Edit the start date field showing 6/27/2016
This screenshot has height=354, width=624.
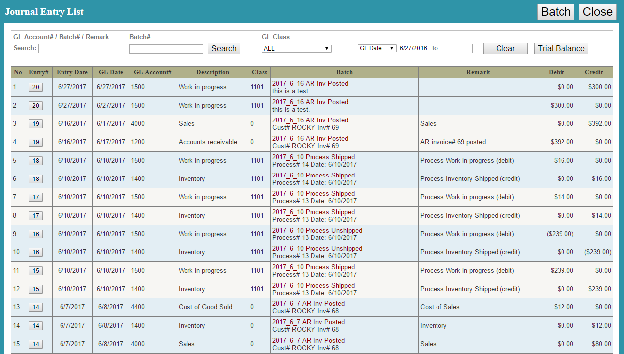[415, 48]
